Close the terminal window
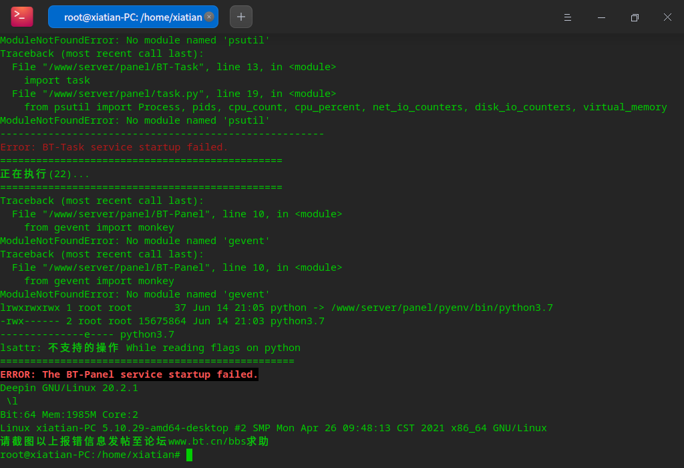Viewport: 684px width, 468px height. point(667,17)
